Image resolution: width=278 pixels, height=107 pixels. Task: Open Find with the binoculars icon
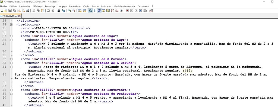point(59,11)
